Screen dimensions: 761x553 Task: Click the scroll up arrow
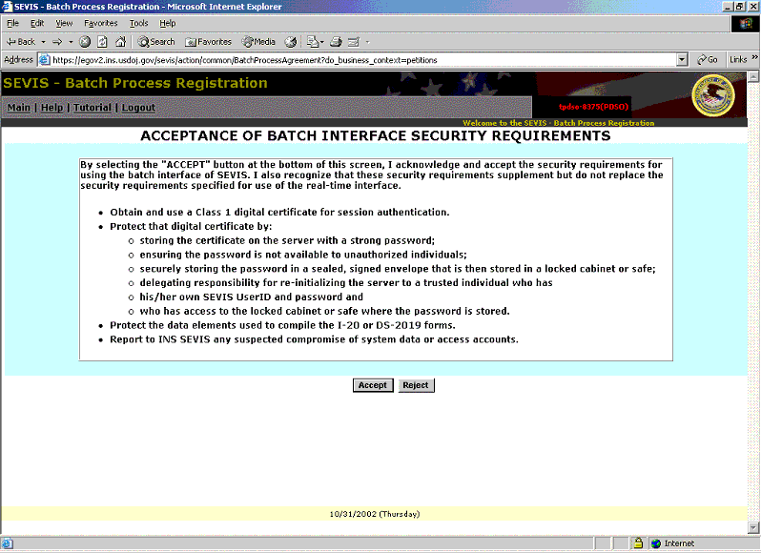point(753,76)
